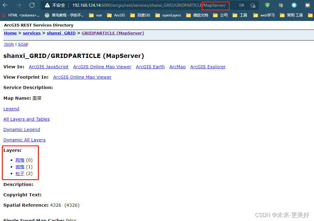View in ArcGIS Earth
314x221 pixels.
(150, 67)
